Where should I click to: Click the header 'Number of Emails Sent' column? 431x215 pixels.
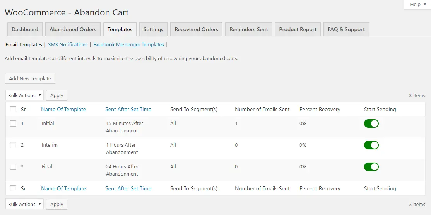(262, 109)
